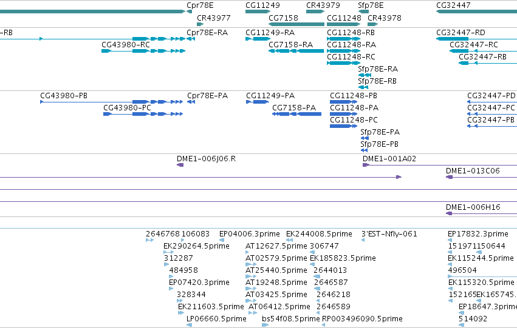Viewport: 517px width, 328px height.
Task: Select EST 306747
Action: (312, 252)
